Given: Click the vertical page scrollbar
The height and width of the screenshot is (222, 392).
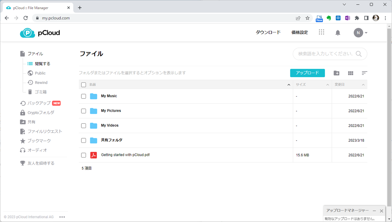Looking at the screenshot, I should (x=389, y=114).
